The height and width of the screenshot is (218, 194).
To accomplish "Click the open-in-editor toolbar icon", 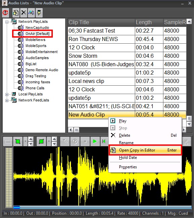I will (16, 13).
